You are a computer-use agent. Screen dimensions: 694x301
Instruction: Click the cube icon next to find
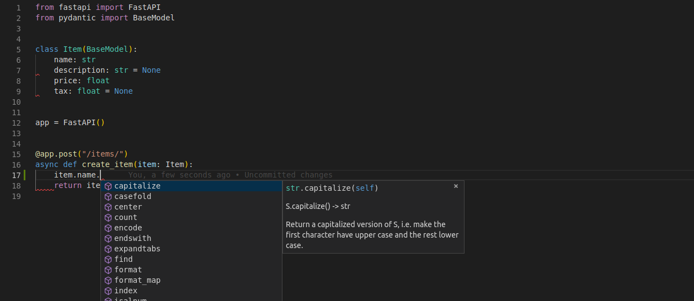point(108,260)
